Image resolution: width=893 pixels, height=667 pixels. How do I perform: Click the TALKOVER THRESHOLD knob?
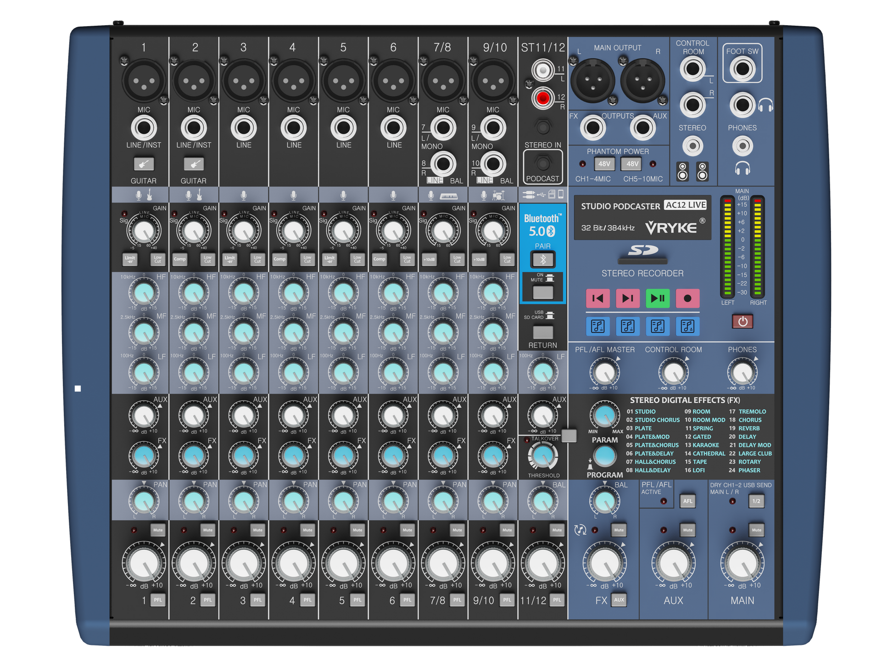tap(543, 456)
